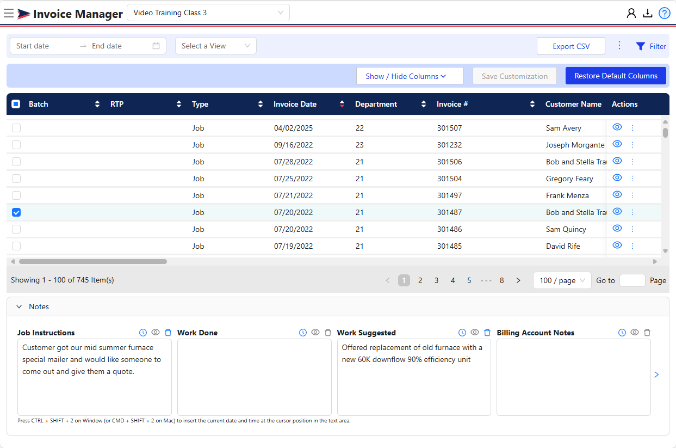Check the row for invoice 301486
Image resolution: width=676 pixels, height=448 pixels.
(16, 229)
